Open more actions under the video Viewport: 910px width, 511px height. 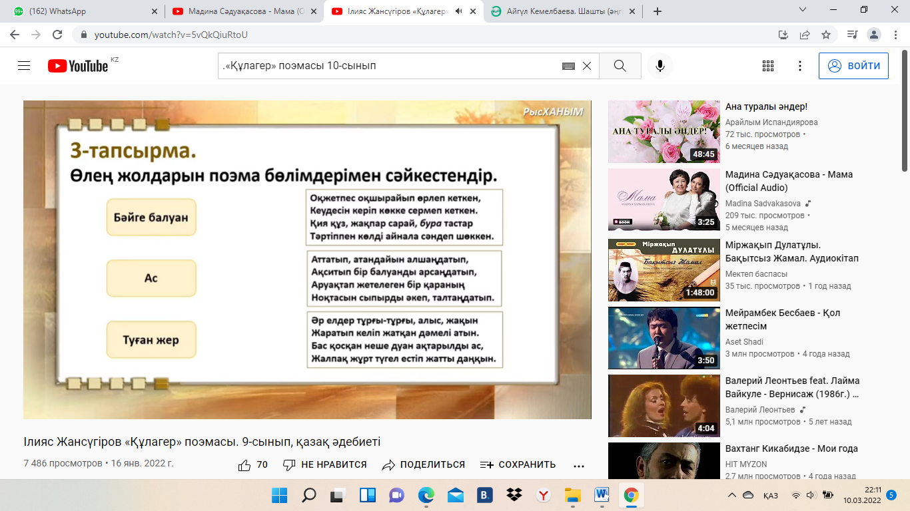(578, 465)
